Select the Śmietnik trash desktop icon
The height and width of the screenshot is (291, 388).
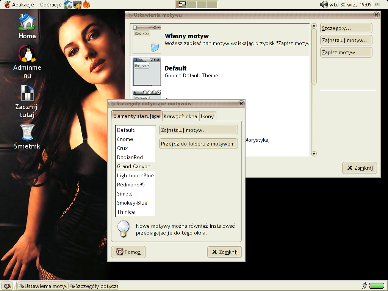27,136
